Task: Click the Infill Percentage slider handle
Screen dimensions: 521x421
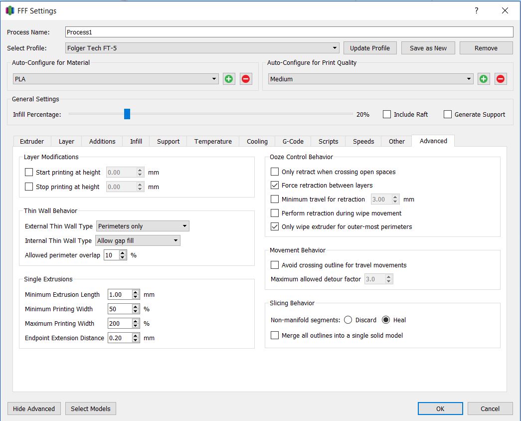Action: 127,114
